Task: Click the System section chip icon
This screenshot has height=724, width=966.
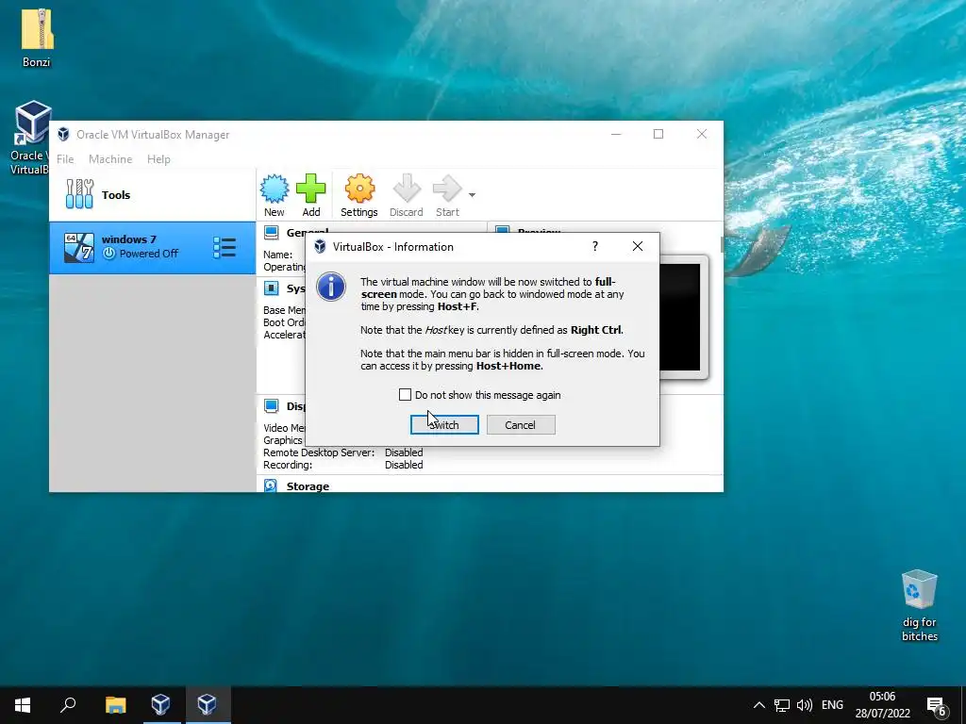Action: coord(271,288)
